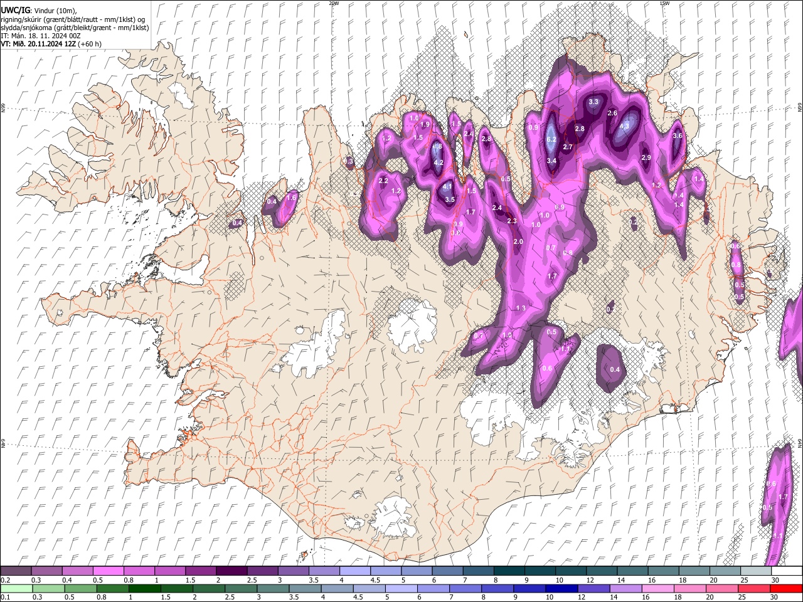Click the 6.2 precipitation value on the map
This screenshot has width=803, height=602.
(552, 139)
